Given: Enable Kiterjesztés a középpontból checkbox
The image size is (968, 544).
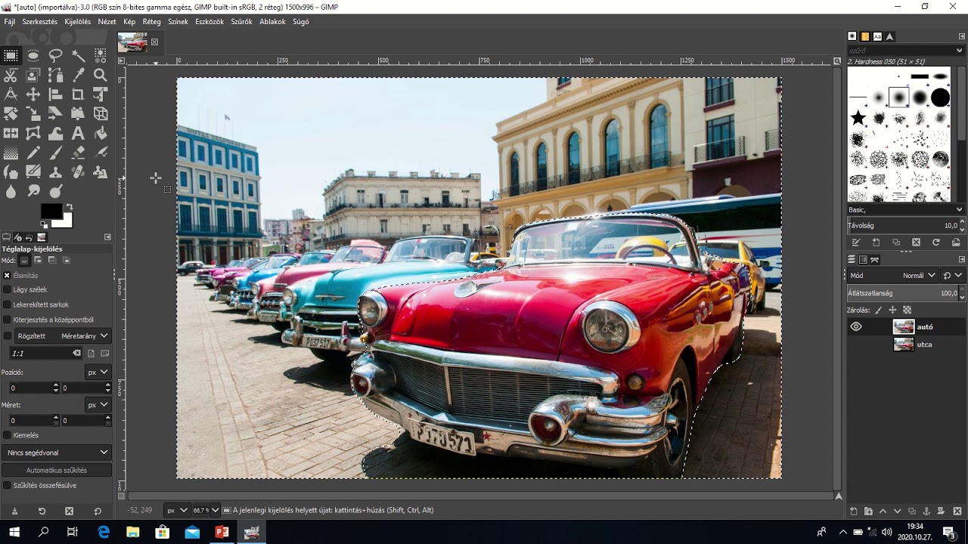Looking at the screenshot, I should click(x=8, y=320).
